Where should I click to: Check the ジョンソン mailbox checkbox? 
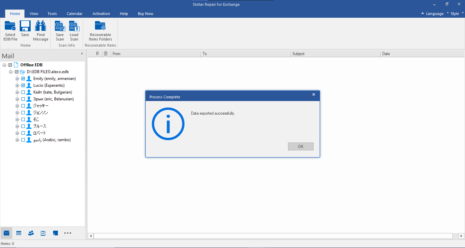pos(23,113)
